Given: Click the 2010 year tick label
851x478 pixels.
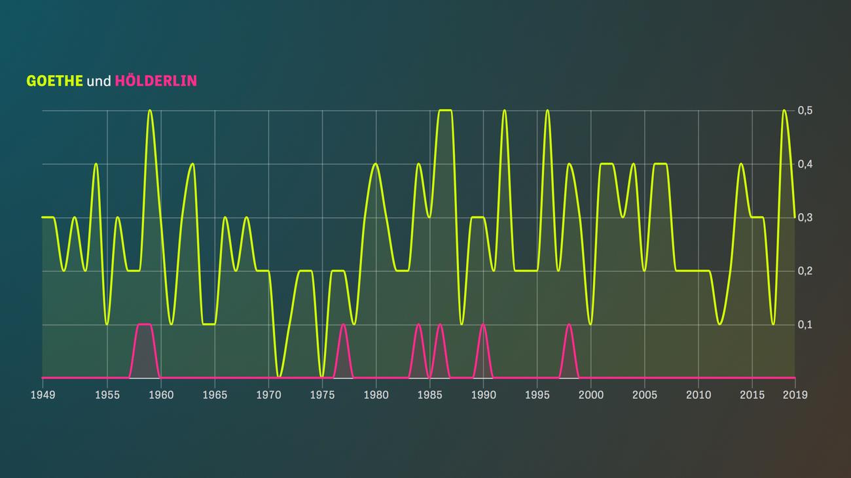Looking at the screenshot, I should (698, 394).
